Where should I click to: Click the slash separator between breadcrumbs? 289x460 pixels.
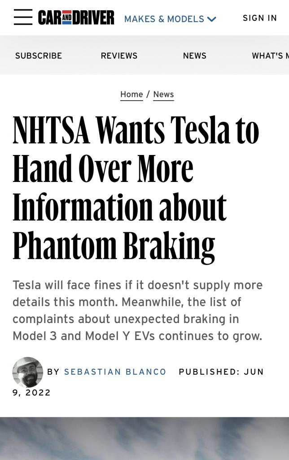(x=148, y=94)
